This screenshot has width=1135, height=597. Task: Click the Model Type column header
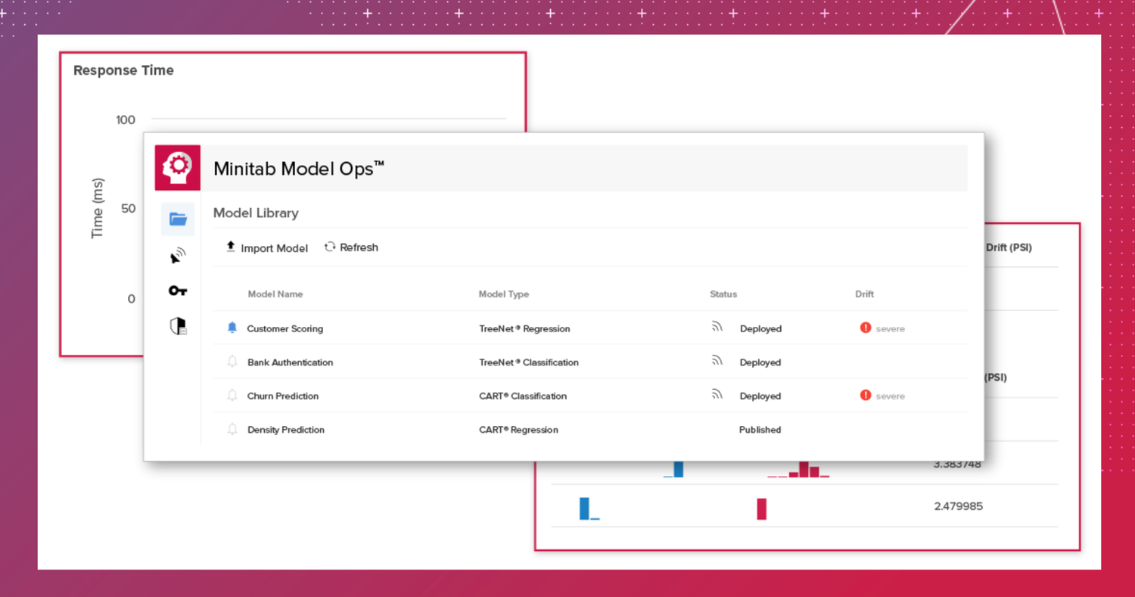[x=503, y=294]
